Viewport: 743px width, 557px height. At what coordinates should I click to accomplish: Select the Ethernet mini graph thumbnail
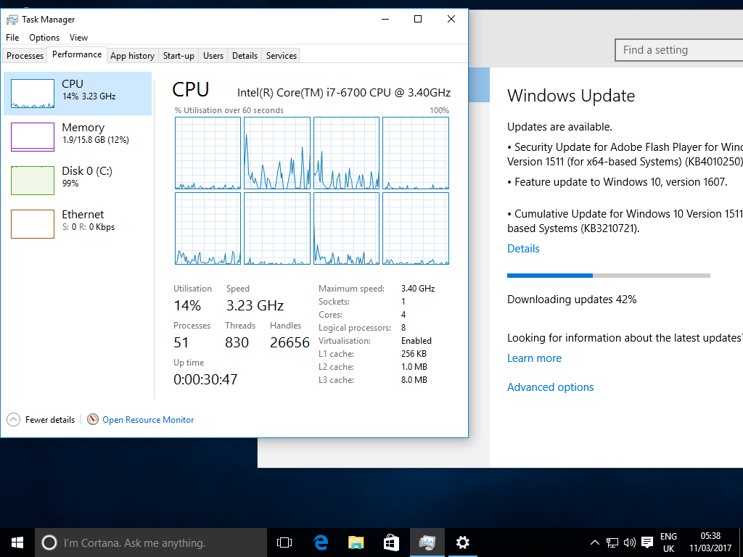coord(32,224)
